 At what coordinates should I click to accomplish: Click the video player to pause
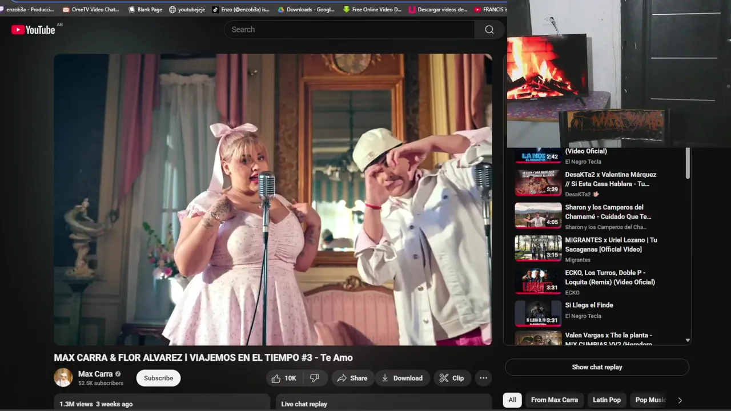point(273,199)
